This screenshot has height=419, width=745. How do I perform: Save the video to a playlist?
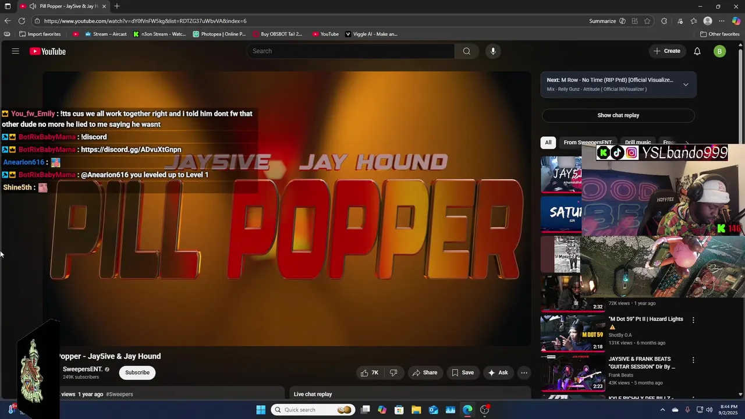coord(463,372)
